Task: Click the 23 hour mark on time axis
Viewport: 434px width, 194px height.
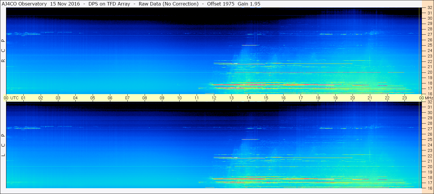Action: point(405,98)
